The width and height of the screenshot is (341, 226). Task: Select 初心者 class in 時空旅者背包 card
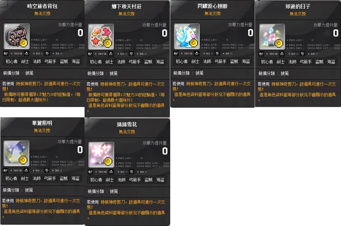pyautogui.click(x=11, y=62)
